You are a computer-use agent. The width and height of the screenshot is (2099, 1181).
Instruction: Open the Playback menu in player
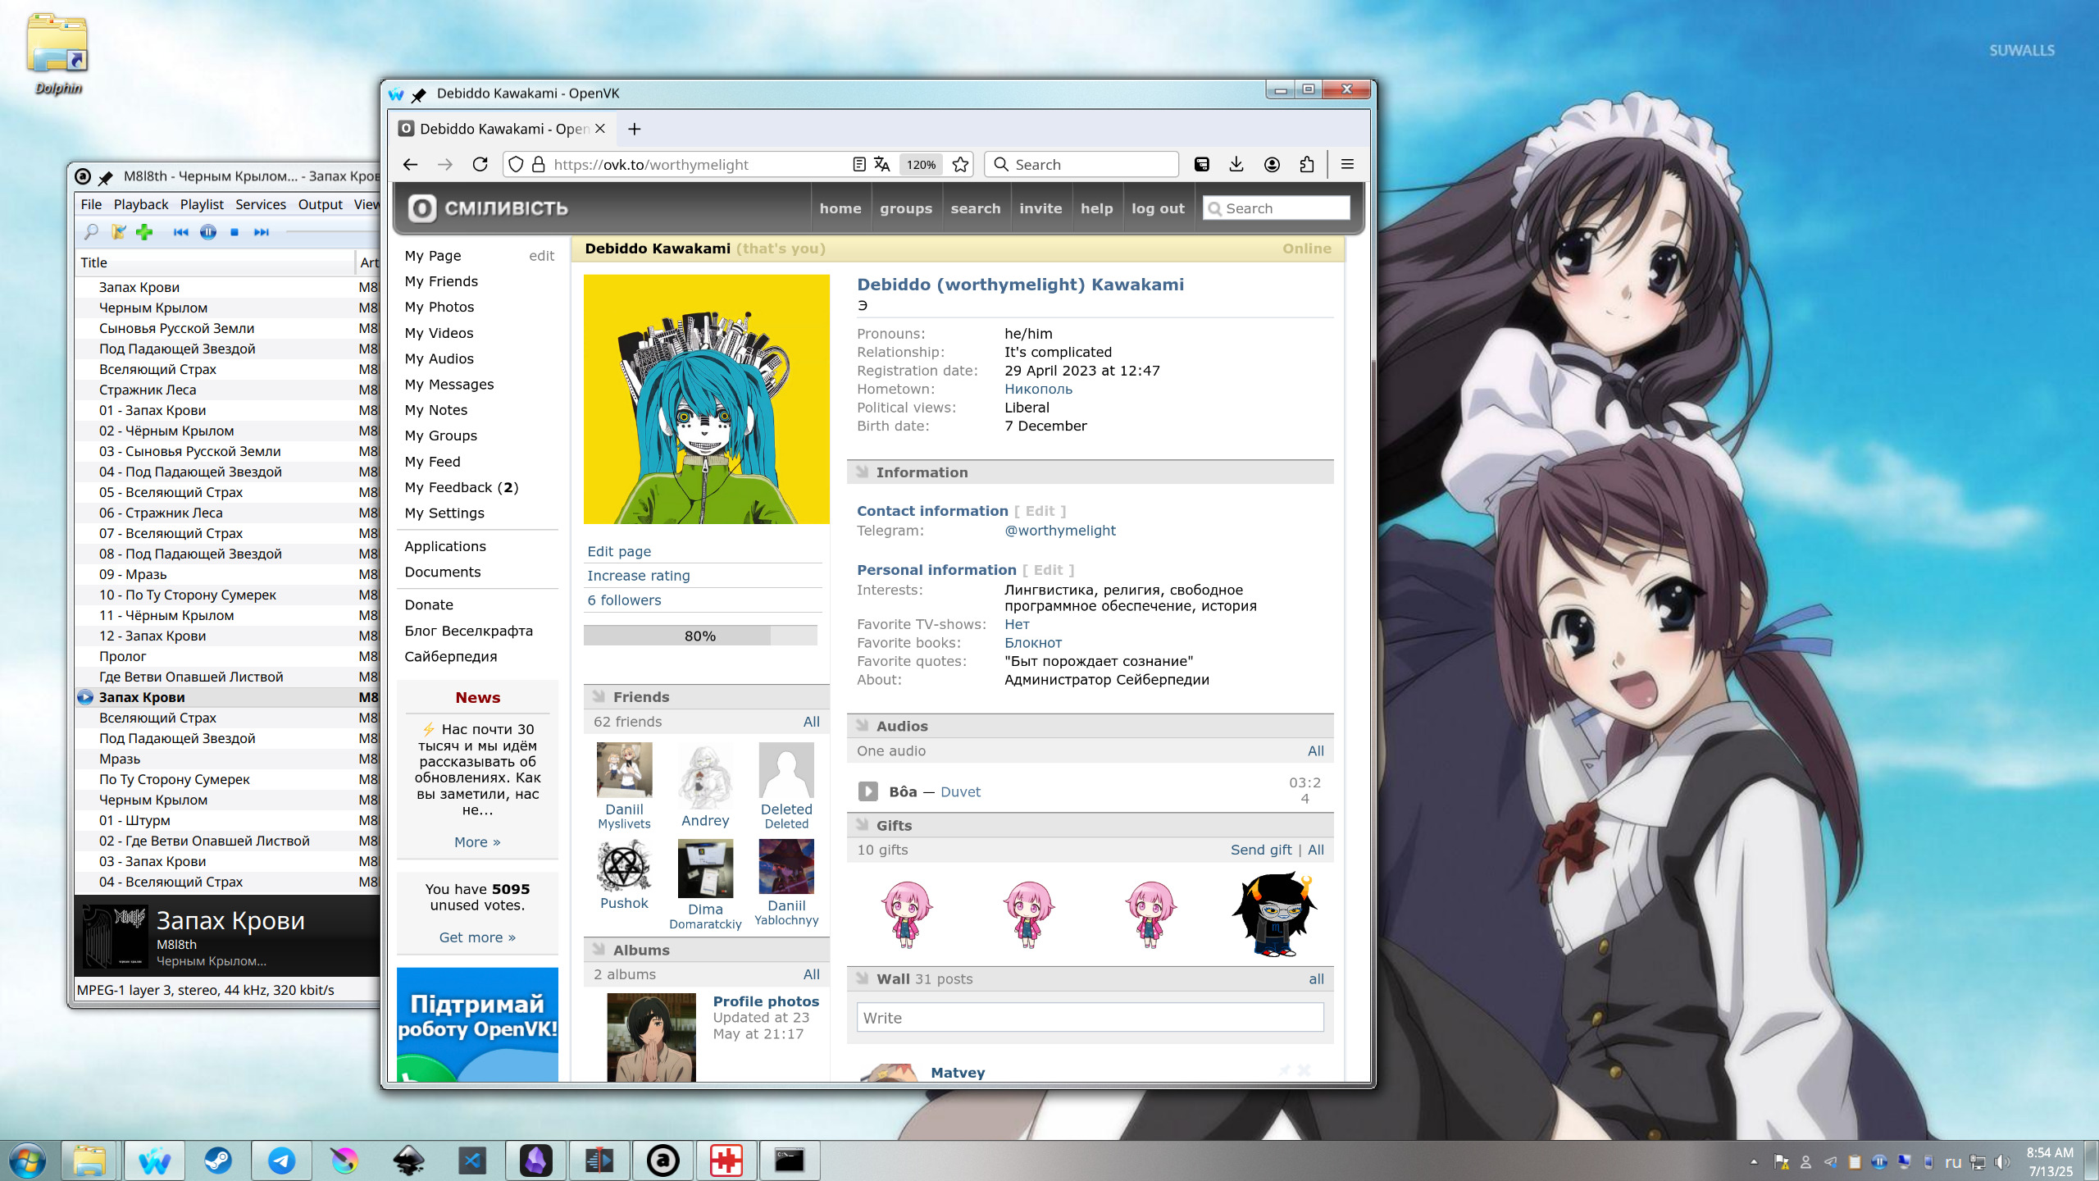[x=140, y=204]
